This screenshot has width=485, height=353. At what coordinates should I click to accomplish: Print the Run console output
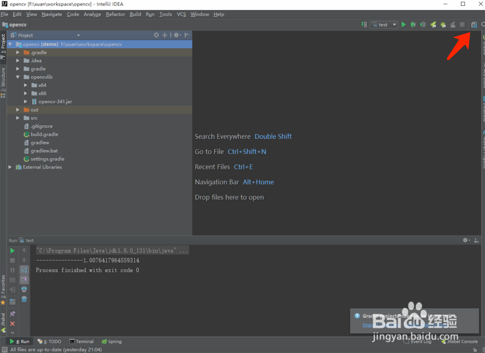[x=24, y=289]
